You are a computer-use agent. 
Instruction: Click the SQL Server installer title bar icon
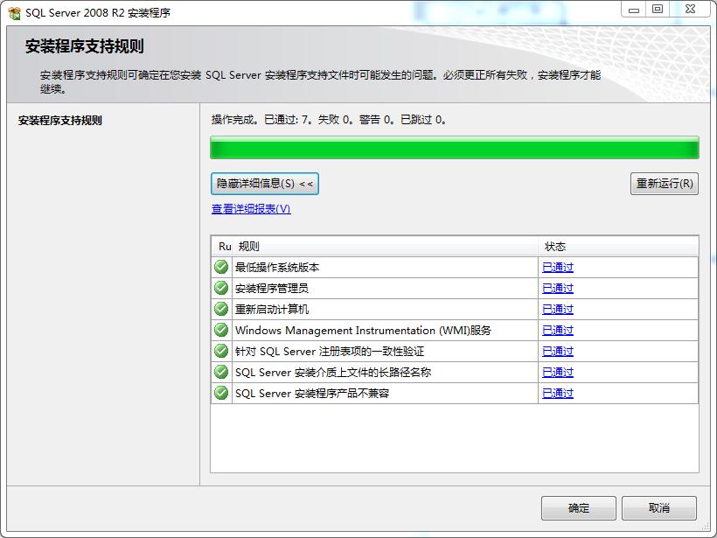pyautogui.click(x=14, y=13)
